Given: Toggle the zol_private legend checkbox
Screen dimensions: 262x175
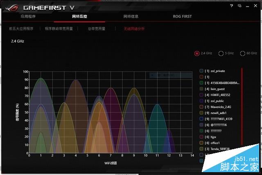Looking at the screenshot, I should click(201, 71).
